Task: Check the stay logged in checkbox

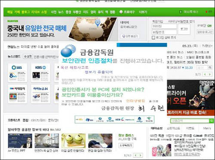Action: [x=154, y=38]
